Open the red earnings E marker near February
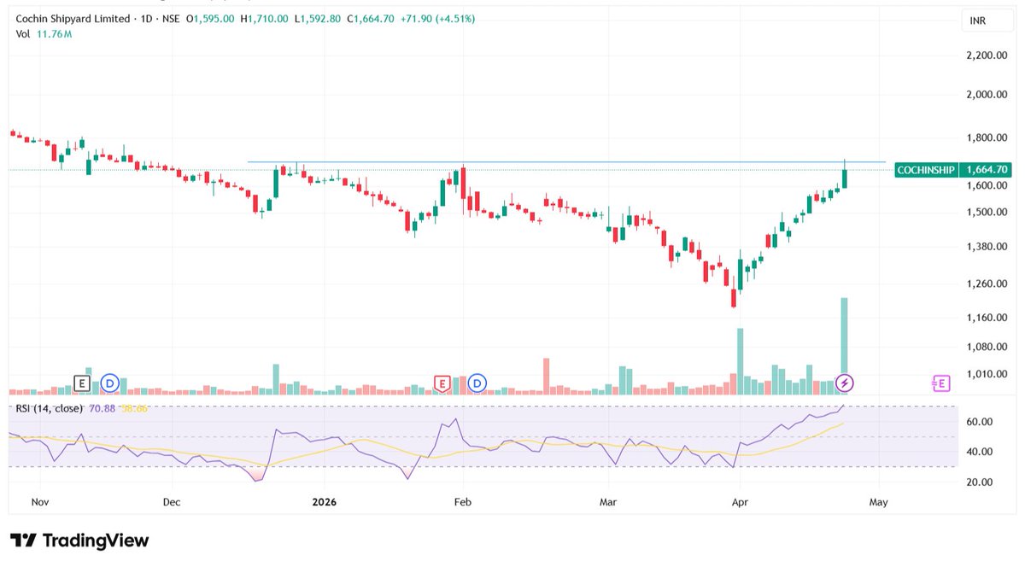This screenshot has height=567, width=1025. pyautogui.click(x=442, y=383)
